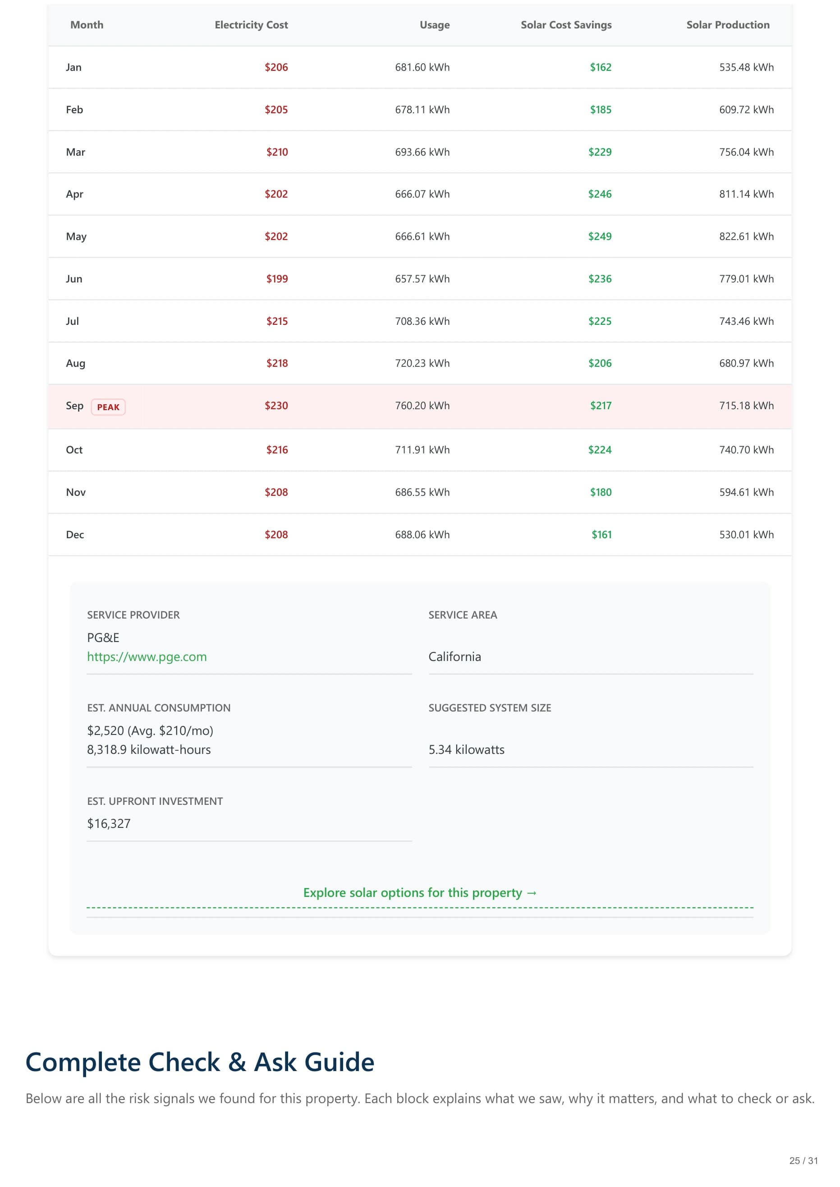
Task: Click the Aug month cell
Action: tap(75, 363)
